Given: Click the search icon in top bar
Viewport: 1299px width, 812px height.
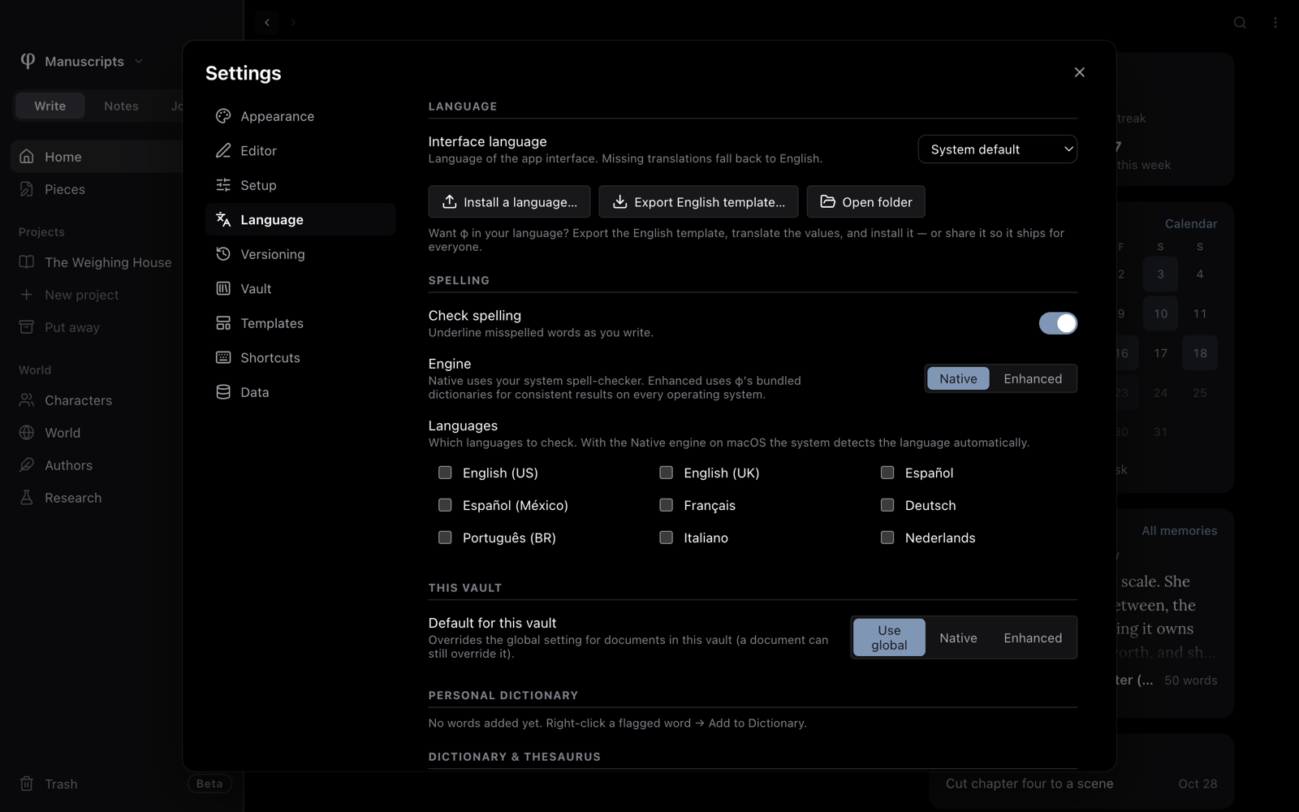Looking at the screenshot, I should (1240, 23).
